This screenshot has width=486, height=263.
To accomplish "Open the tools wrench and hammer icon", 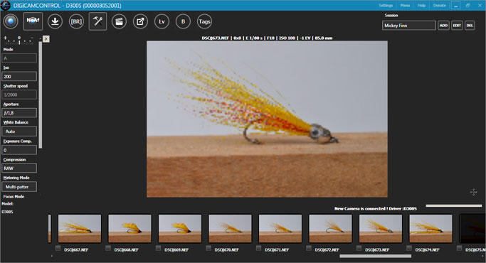I will click(97, 21).
